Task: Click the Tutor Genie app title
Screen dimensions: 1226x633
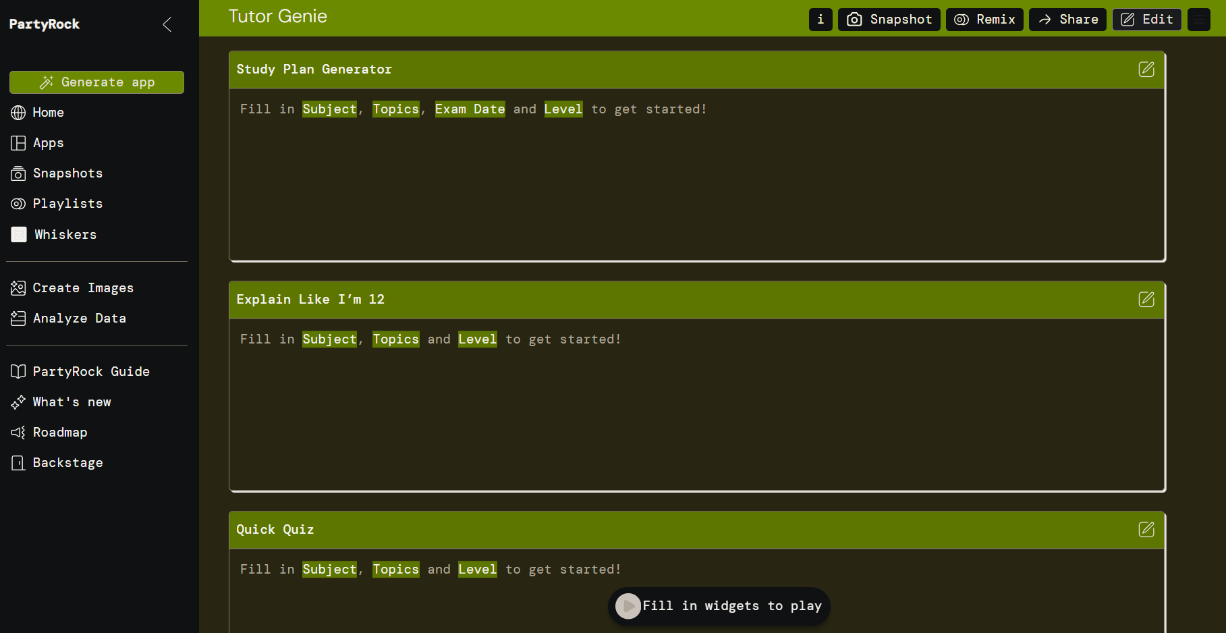Action: 278,16
